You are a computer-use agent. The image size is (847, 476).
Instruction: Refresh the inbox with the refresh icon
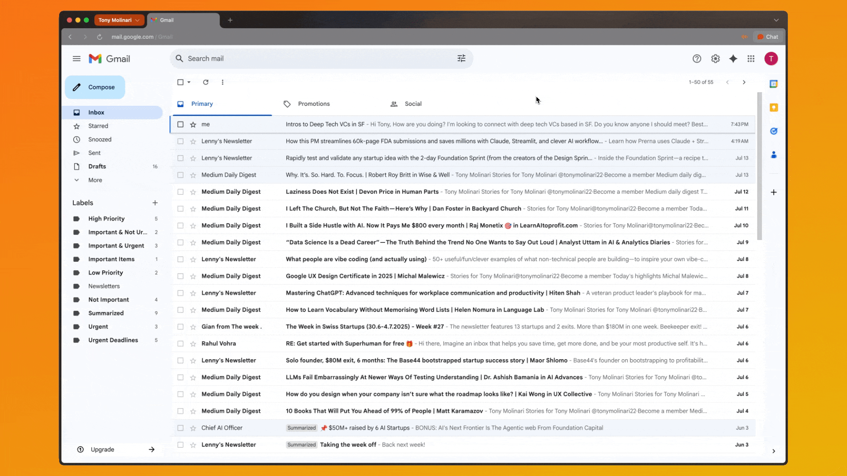pyautogui.click(x=206, y=82)
